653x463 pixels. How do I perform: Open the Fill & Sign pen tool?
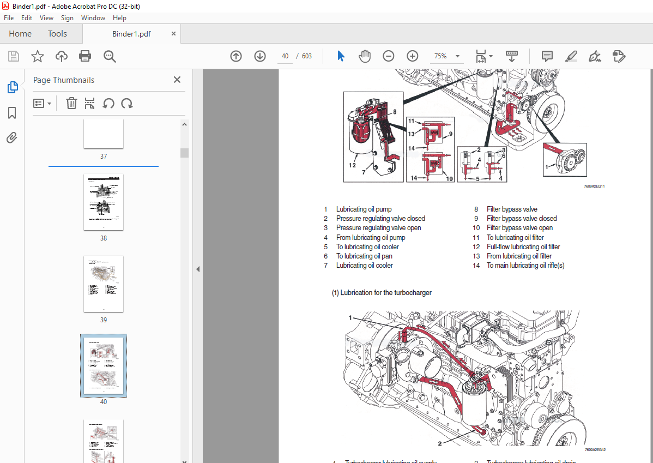click(x=595, y=56)
